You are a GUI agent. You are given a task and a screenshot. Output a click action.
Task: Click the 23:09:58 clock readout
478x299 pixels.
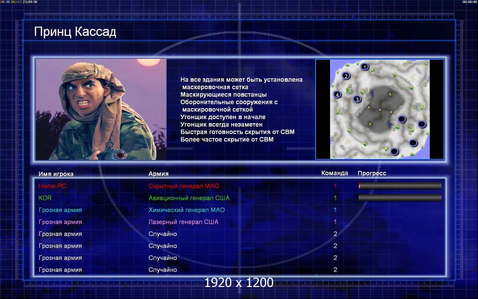(x=30, y=2)
